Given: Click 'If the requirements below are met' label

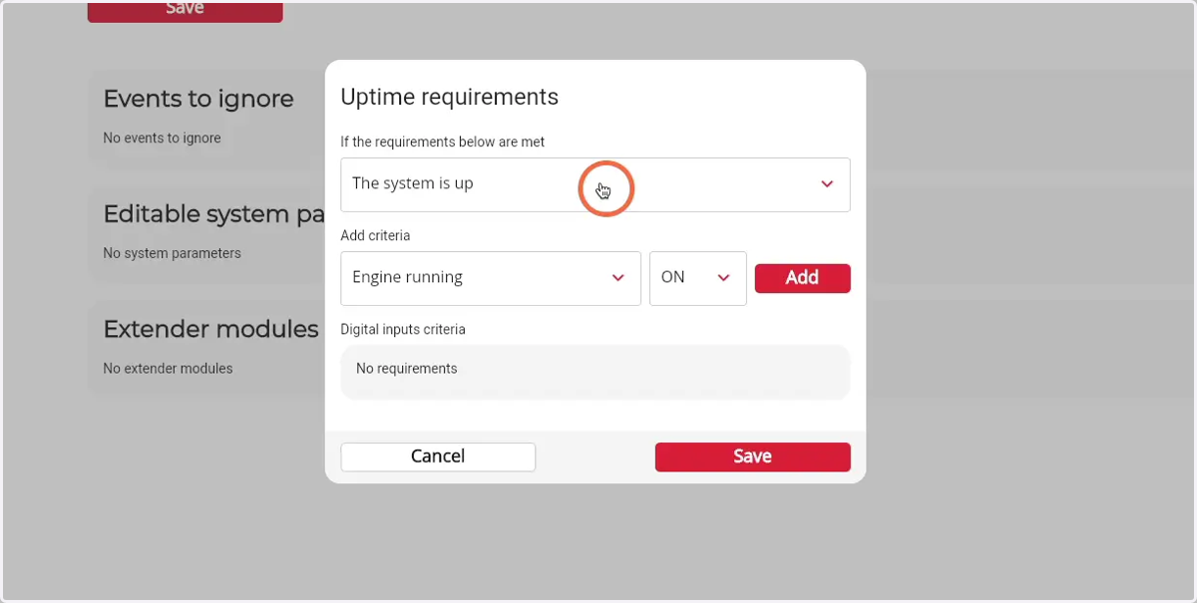Looking at the screenshot, I should 443,142.
